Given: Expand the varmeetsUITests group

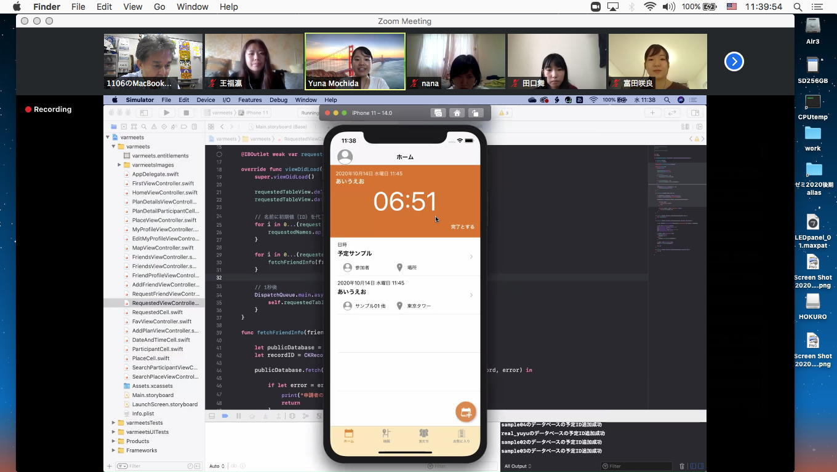Looking at the screenshot, I should point(114,432).
